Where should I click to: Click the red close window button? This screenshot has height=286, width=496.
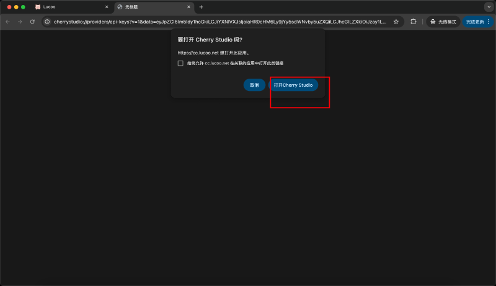(x=9, y=7)
